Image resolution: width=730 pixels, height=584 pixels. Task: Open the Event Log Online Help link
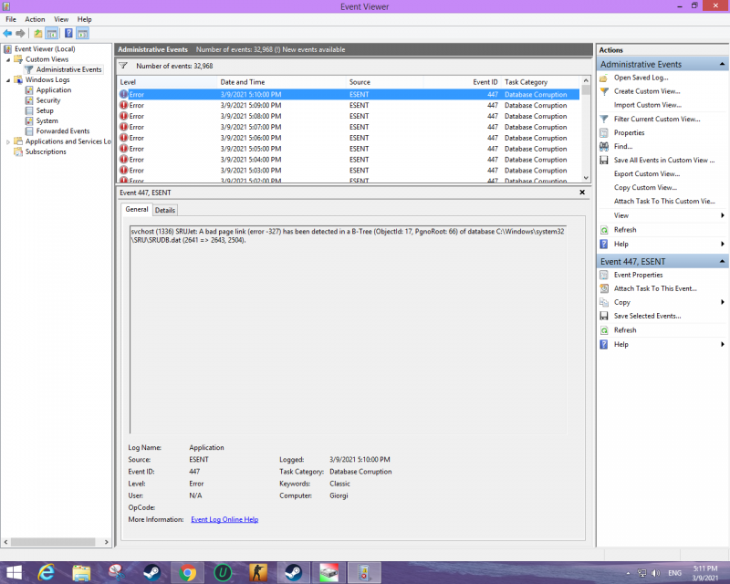[224, 519]
